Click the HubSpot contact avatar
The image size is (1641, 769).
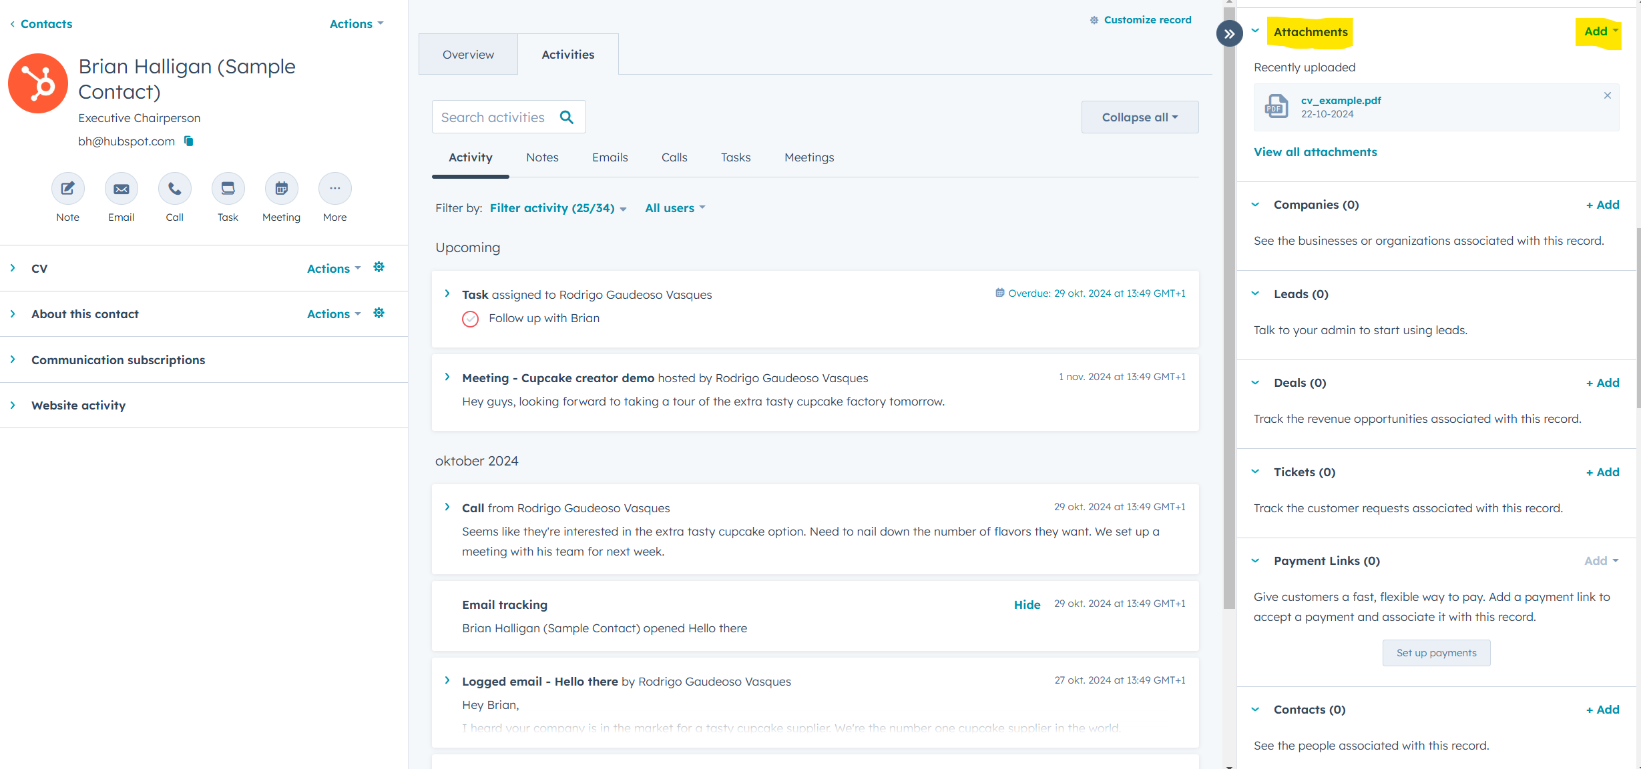[x=38, y=83]
